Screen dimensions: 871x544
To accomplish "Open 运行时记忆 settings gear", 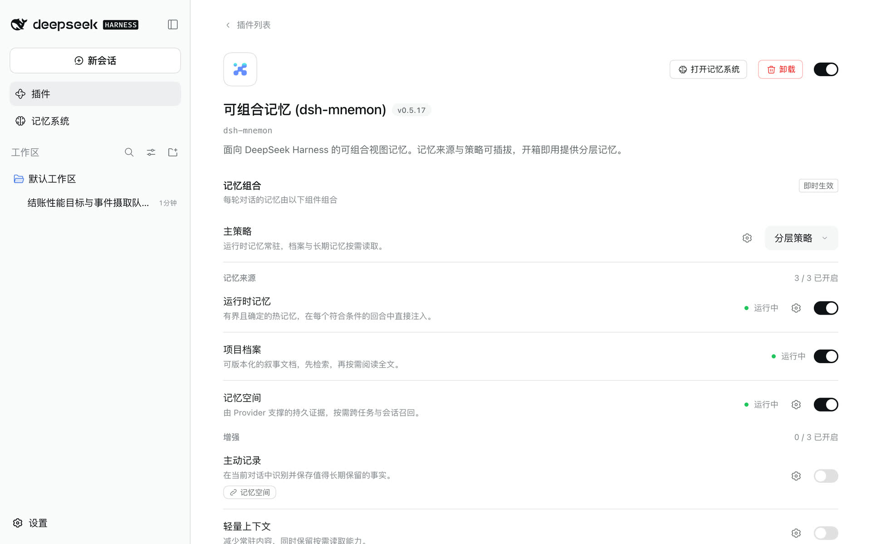I will pos(796,308).
